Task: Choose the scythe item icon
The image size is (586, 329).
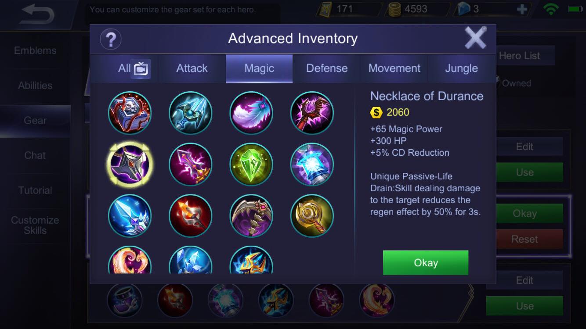Action: click(251, 216)
